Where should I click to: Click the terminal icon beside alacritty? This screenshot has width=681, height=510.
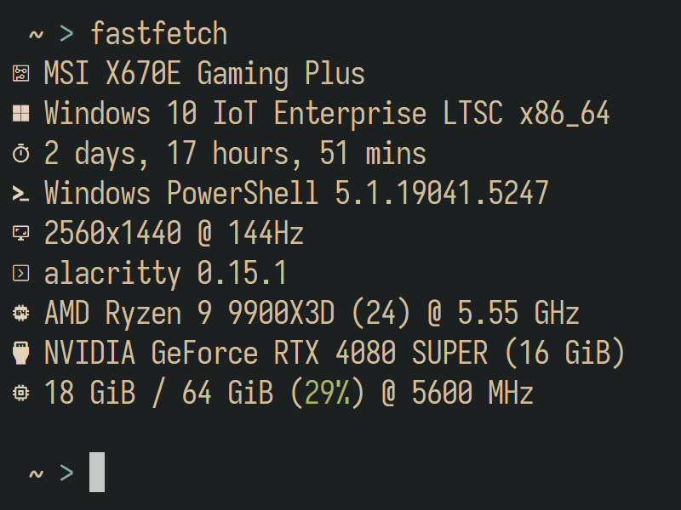click(x=20, y=273)
